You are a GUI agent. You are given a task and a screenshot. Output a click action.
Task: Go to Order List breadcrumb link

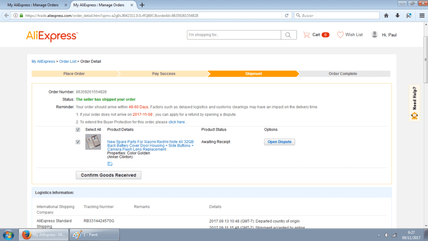[68, 61]
